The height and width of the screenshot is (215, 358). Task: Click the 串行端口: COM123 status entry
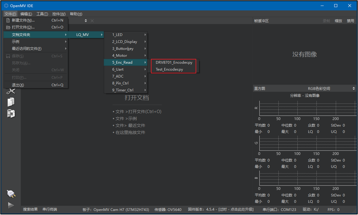pyautogui.click(x=279, y=209)
